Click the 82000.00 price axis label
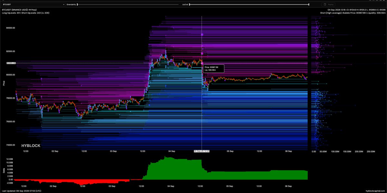The image size is (387, 193). pos(11,51)
